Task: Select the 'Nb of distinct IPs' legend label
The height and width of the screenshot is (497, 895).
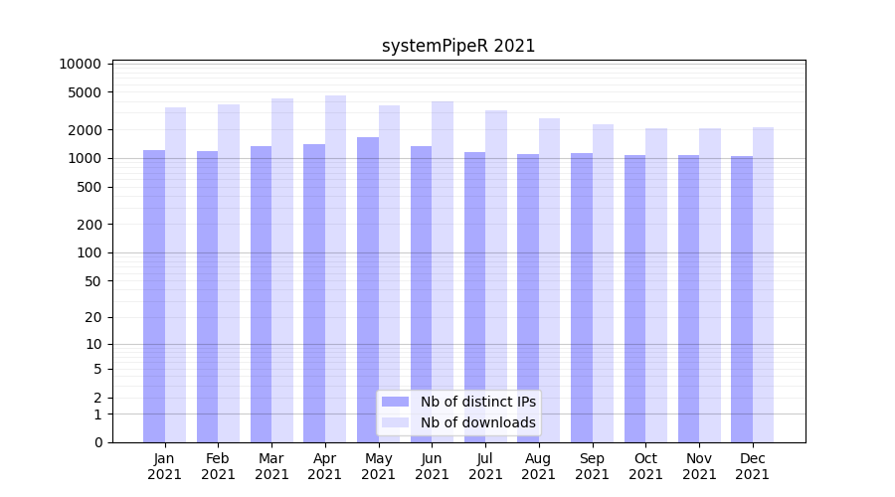Action: 477,402
